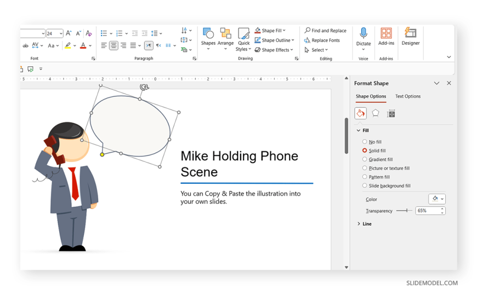The width and height of the screenshot is (477, 295).
Task: Insert a bulleted list
Action: click(x=104, y=33)
